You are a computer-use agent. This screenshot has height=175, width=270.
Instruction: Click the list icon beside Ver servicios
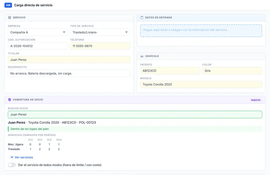click(x=12, y=157)
